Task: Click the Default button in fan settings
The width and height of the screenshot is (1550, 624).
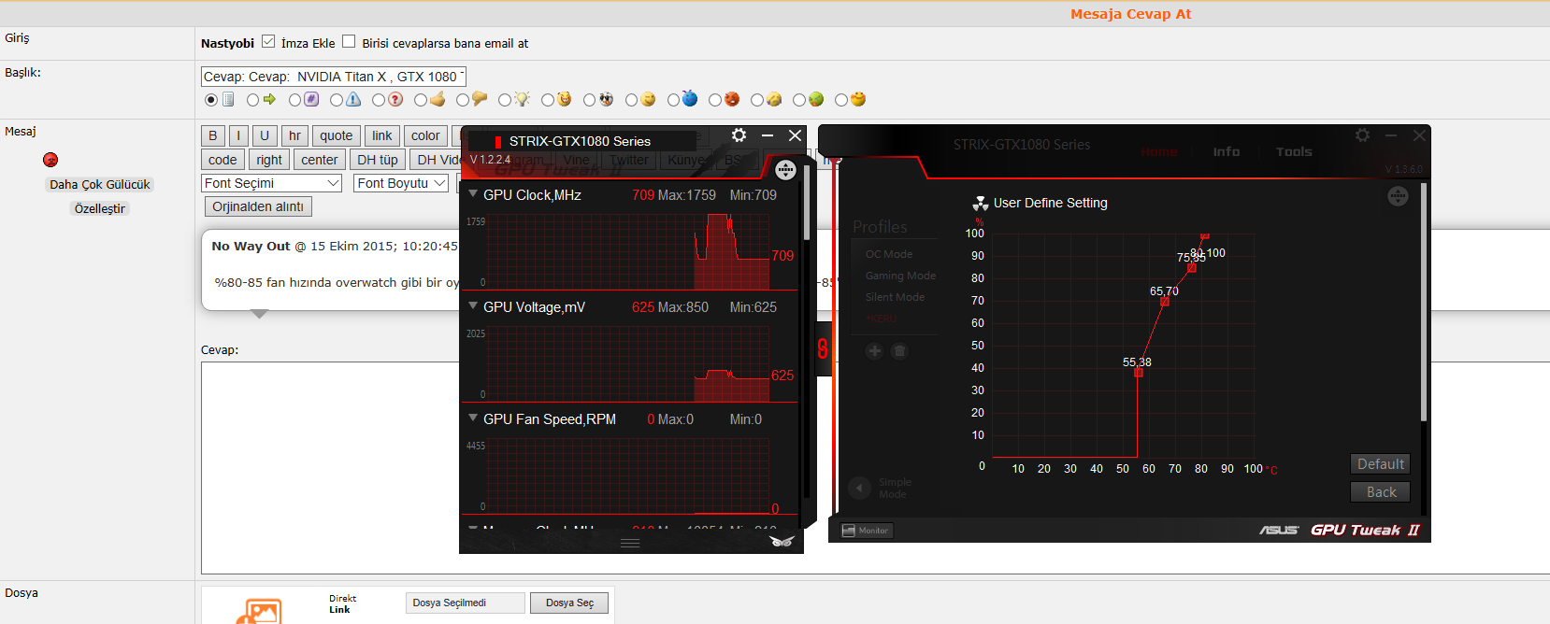Action: tap(1381, 464)
